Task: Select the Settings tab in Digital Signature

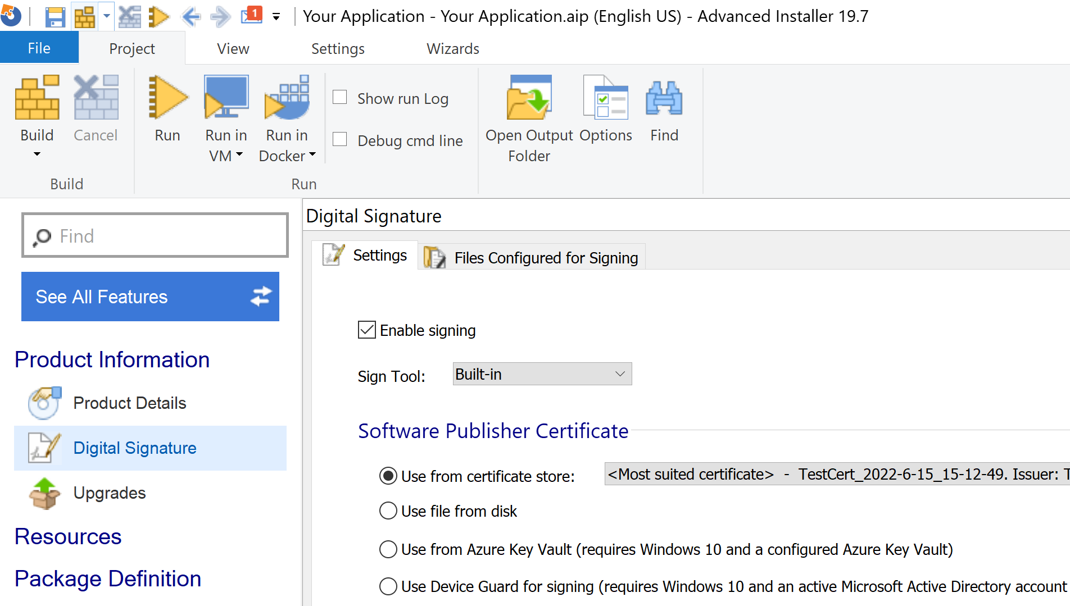Action: point(365,256)
